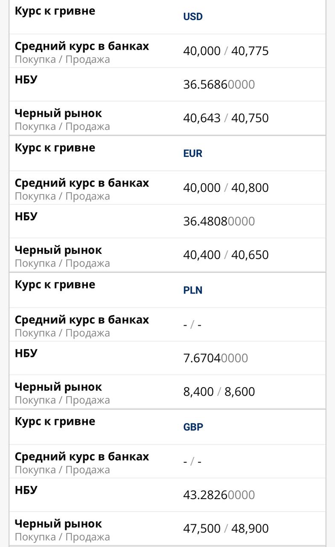
Task: Click EUR average bank rate 40,000 / 40,800
Action: [226, 188]
